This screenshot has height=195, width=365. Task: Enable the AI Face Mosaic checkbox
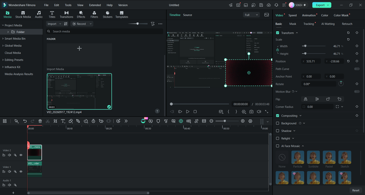pos(277,146)
